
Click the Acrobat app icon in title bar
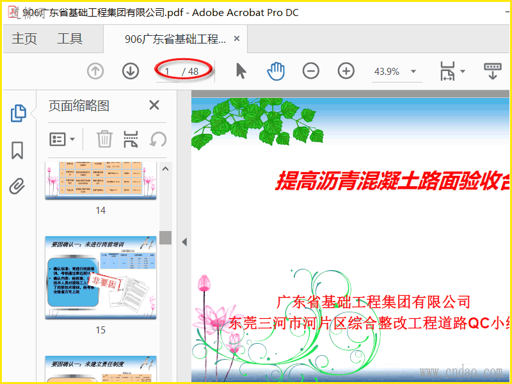click(x=13, y=12)
